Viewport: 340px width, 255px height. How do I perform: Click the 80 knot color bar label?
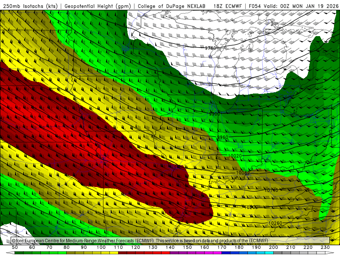tap(66, 247)
